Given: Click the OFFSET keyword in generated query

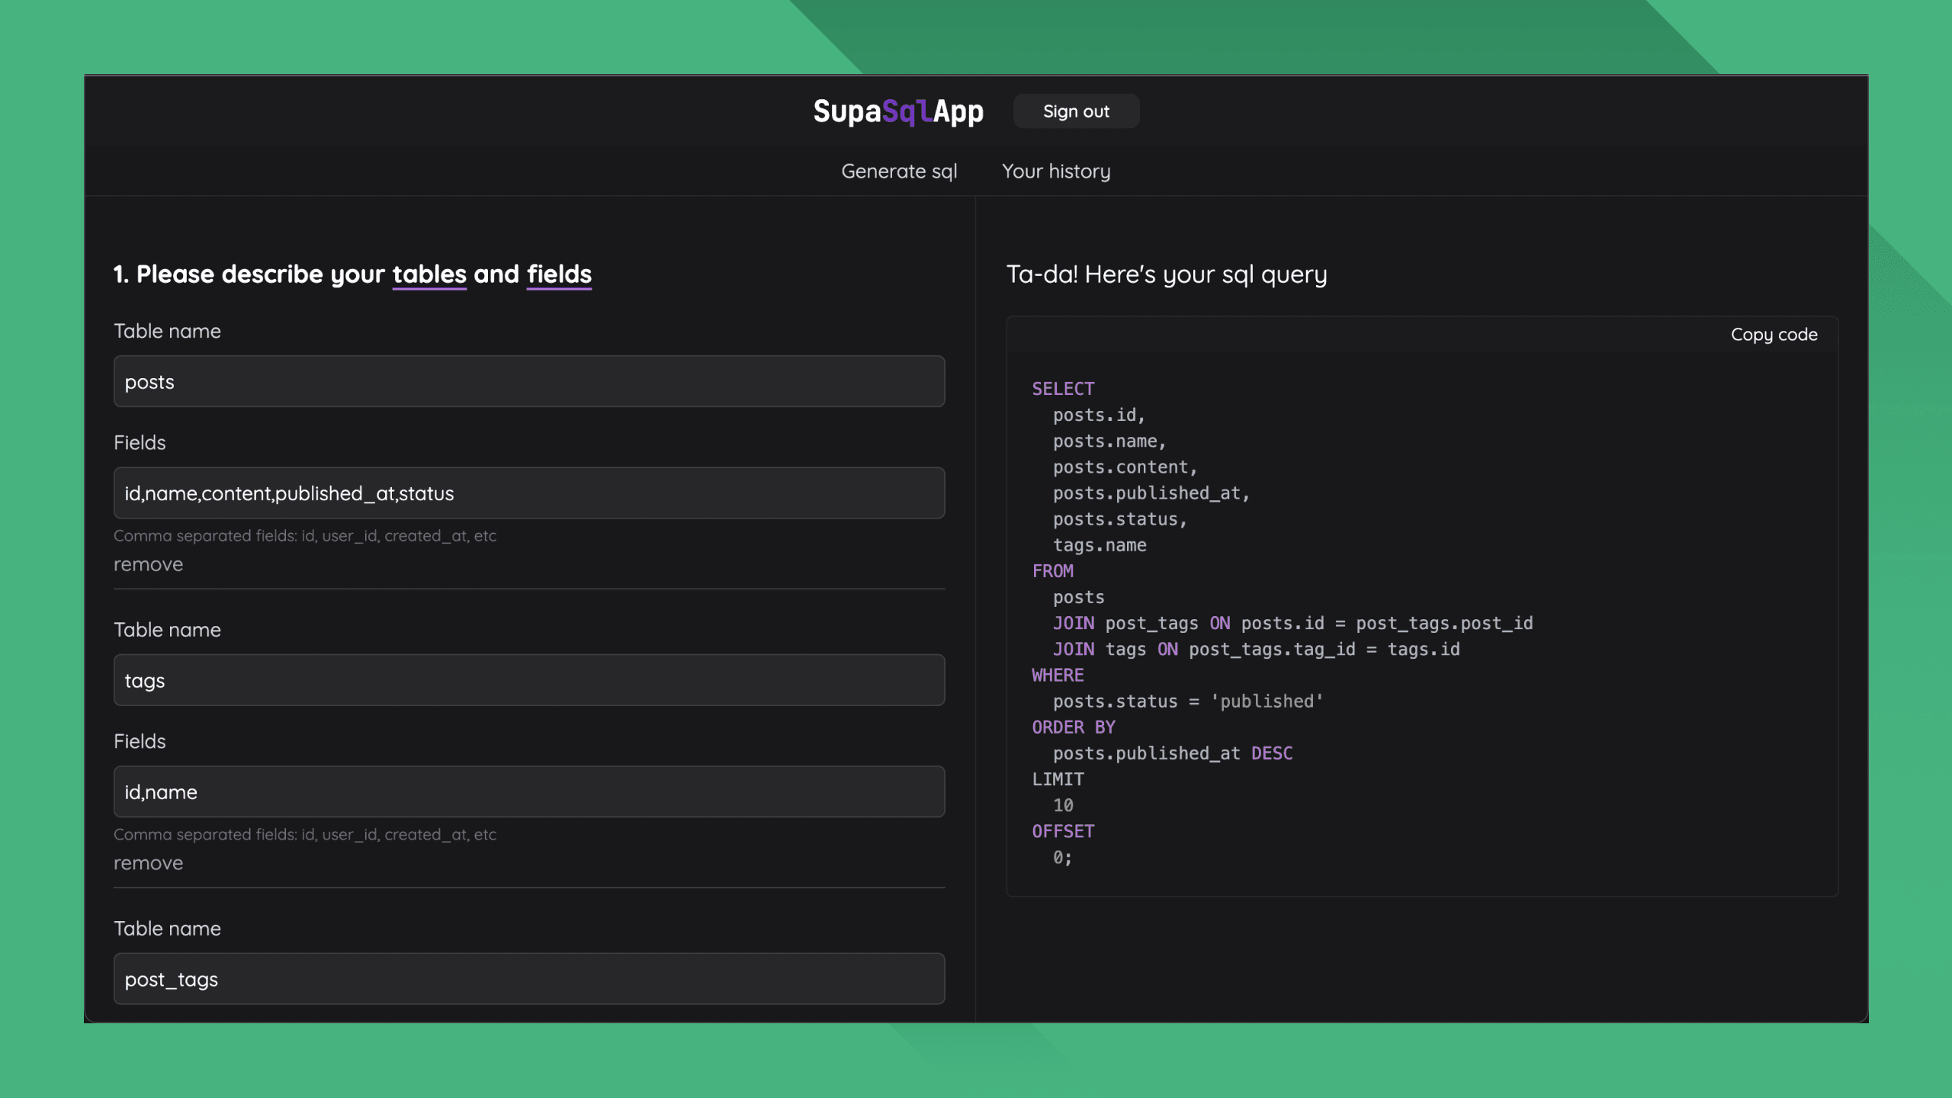Looking at the screenshot, I should [1062, 832].
